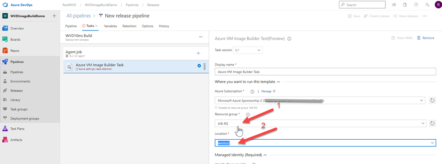Open the Manage subscription link
The height and width of the screenshot is (164, 442).
pos(268,92)
